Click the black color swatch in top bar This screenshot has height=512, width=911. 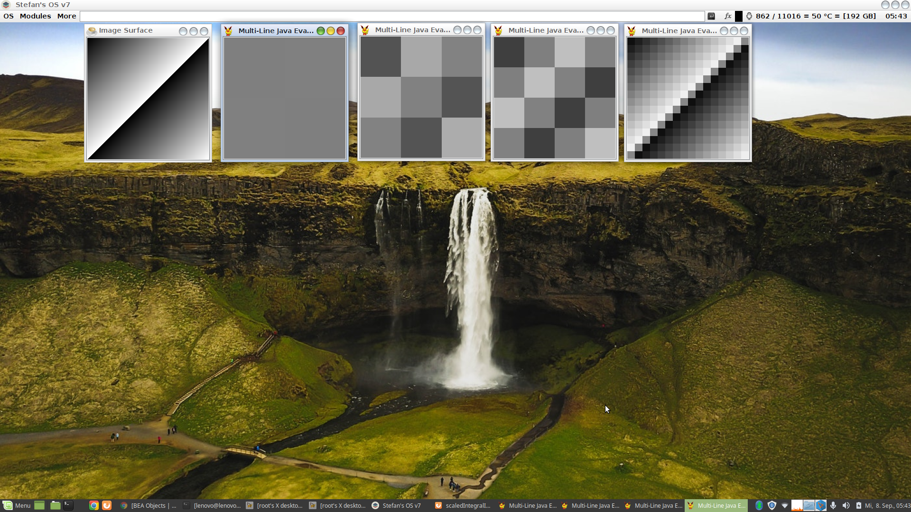click(x=739, y=16)
